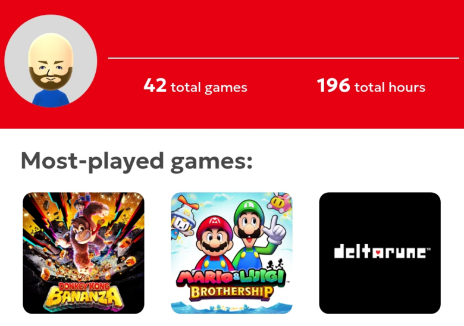Click the "total games" label text
This screenshot has height=326, width=464.
coord(209,88)
